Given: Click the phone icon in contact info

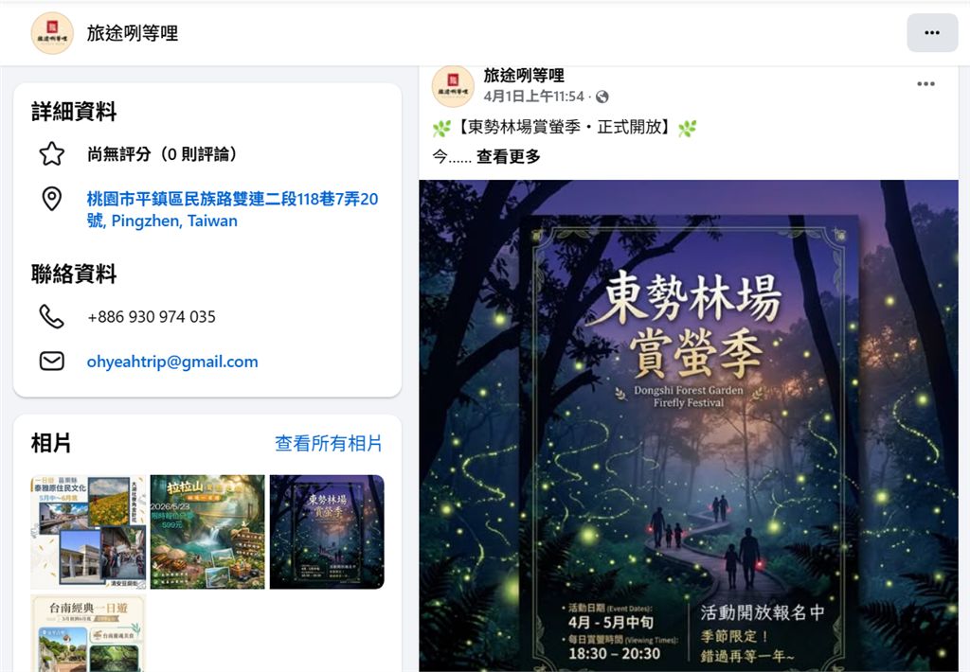Looking at the screenshot, I should coord(52,316).
